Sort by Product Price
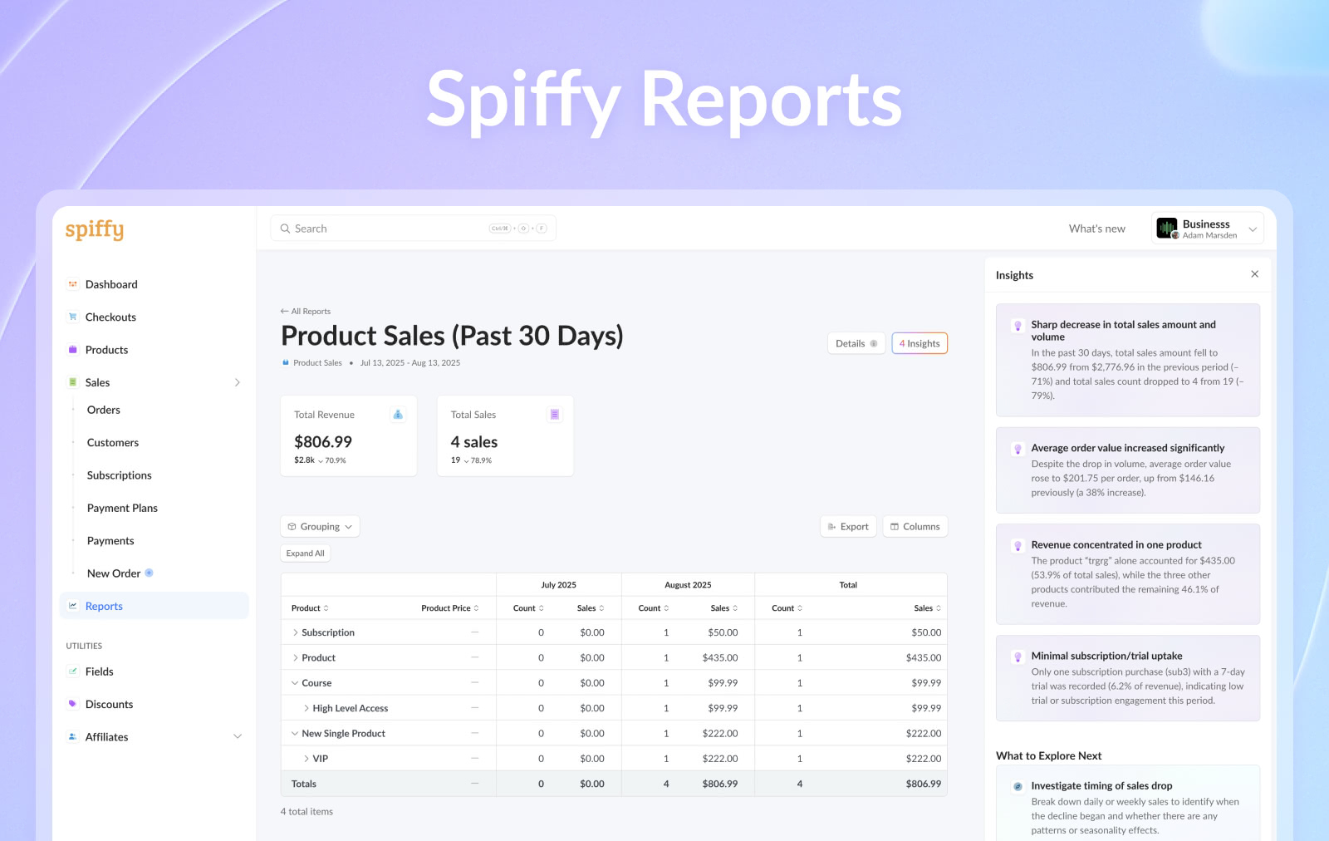1329x841 pixels. coord(450,608)
